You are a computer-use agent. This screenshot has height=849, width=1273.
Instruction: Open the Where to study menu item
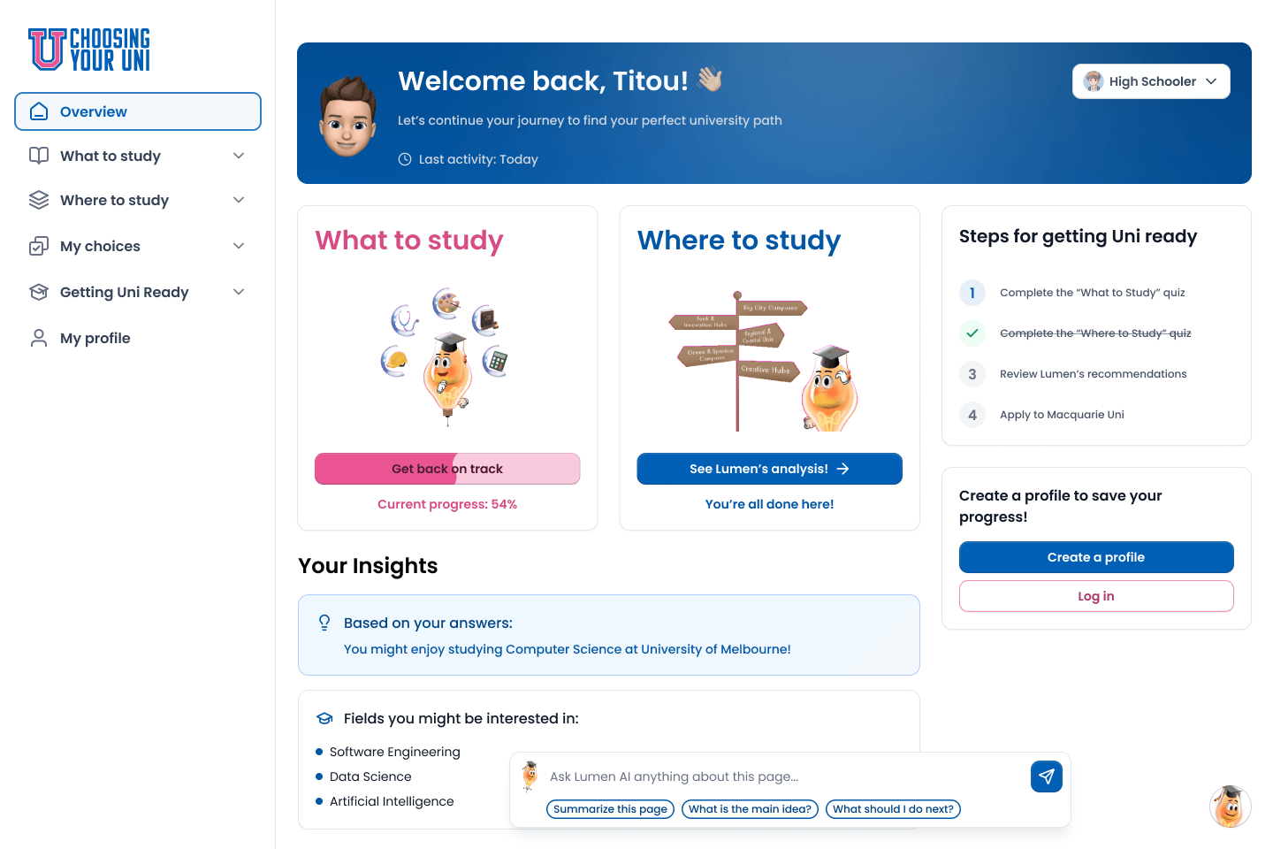[x=138, y=200]
